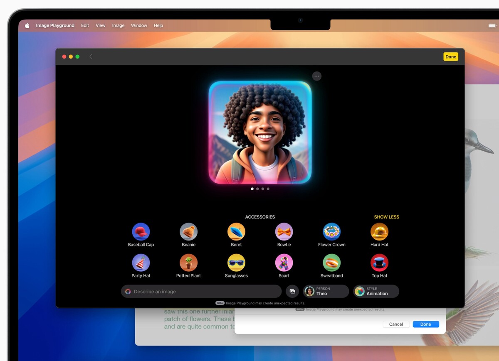Go to the third image page dot
Viewport: 499px width, 361px height.
point(263,189)
